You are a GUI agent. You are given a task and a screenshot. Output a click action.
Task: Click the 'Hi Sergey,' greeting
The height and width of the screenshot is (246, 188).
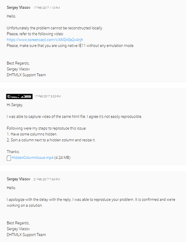pyautogui.click(x=15, y=105)
